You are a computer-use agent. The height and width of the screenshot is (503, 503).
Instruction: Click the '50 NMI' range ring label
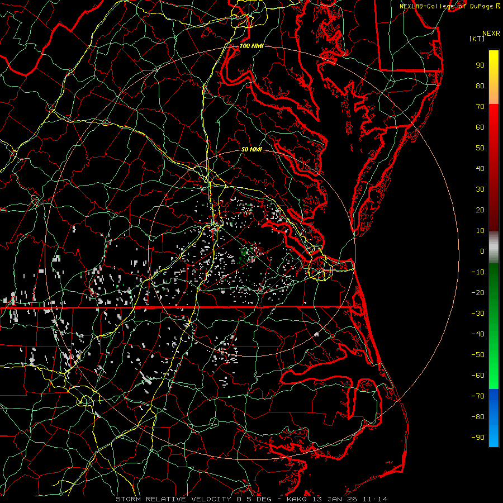tap(251, 149)
